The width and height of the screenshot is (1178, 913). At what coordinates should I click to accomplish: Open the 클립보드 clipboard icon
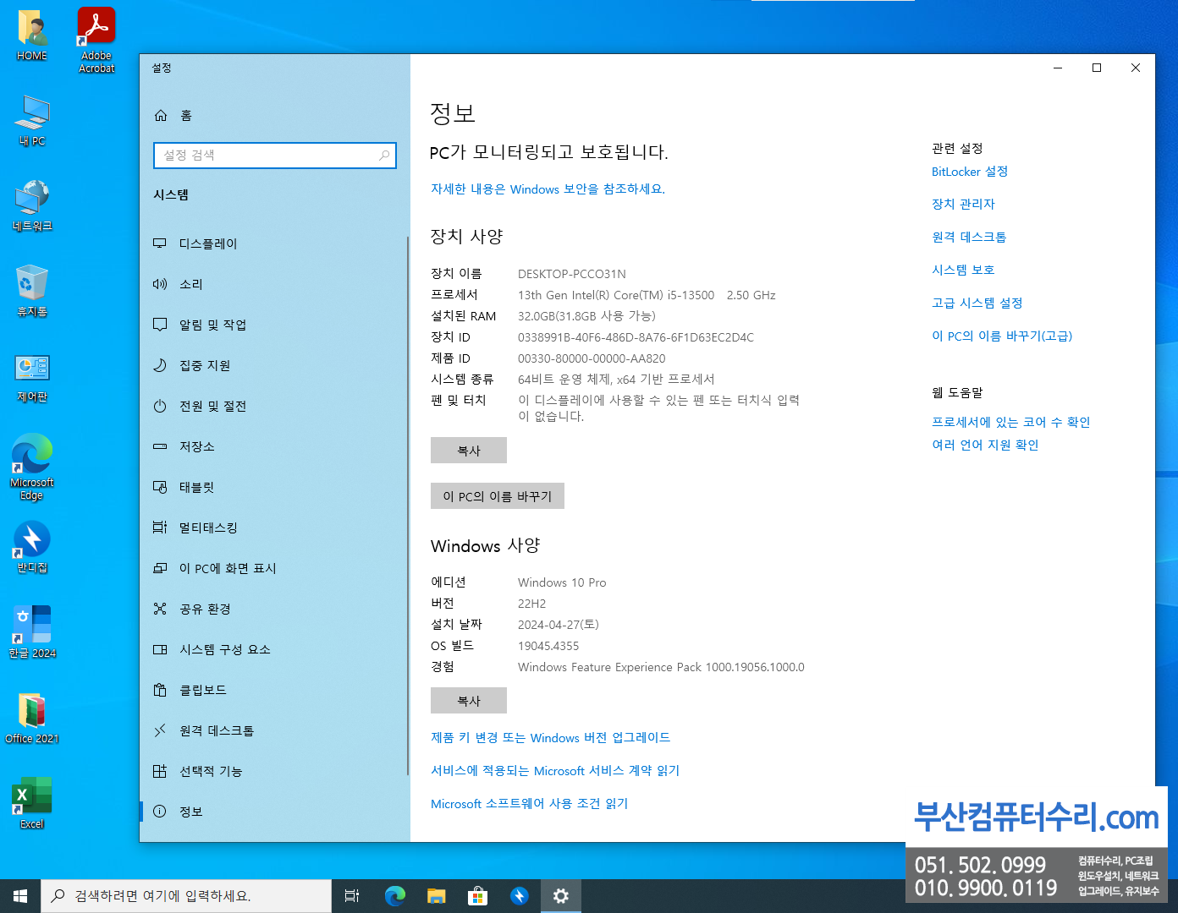click(160, 690)
